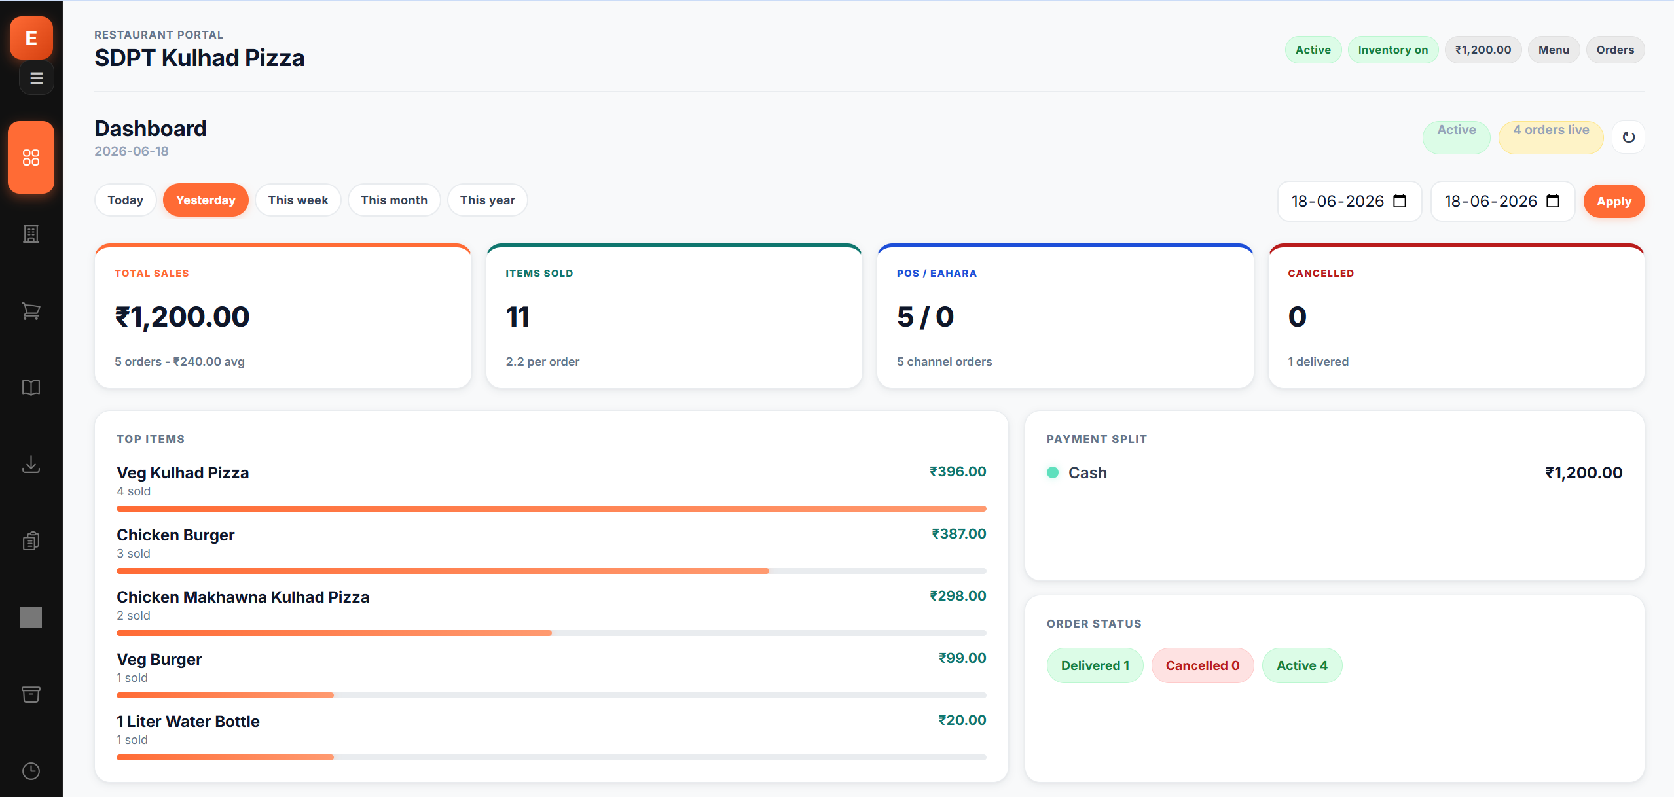The image size is (1674, 797).
Task: Click the dashboard Active badge
Action: 1456,137
